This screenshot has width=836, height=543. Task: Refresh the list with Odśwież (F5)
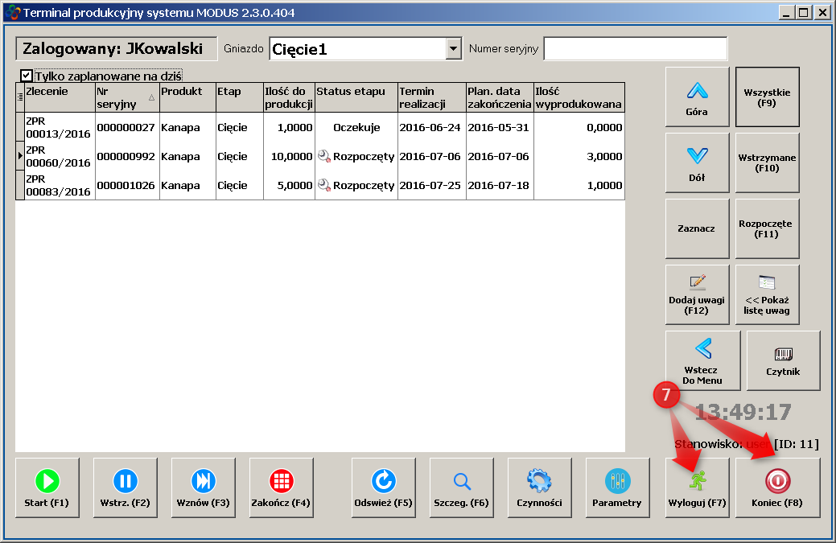point(383,487)
